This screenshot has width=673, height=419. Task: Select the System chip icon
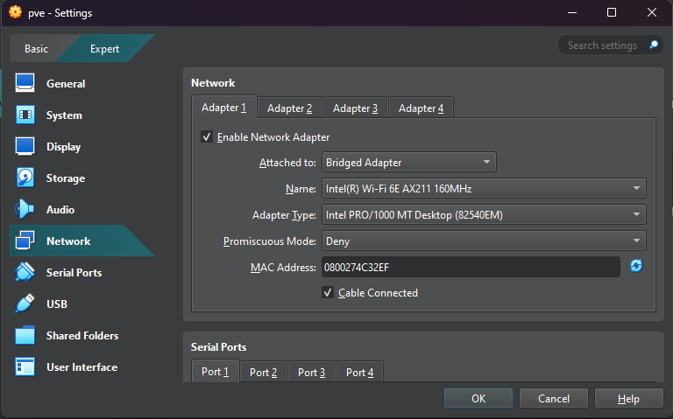click(x=25, y=115)
